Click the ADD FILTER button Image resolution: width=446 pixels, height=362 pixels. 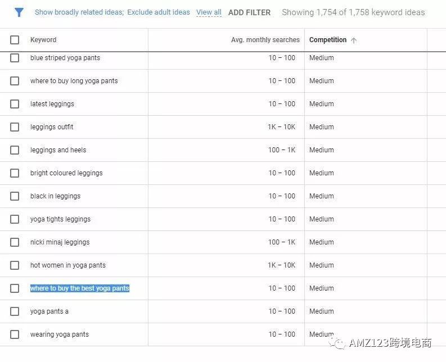[x=249, y=12]
